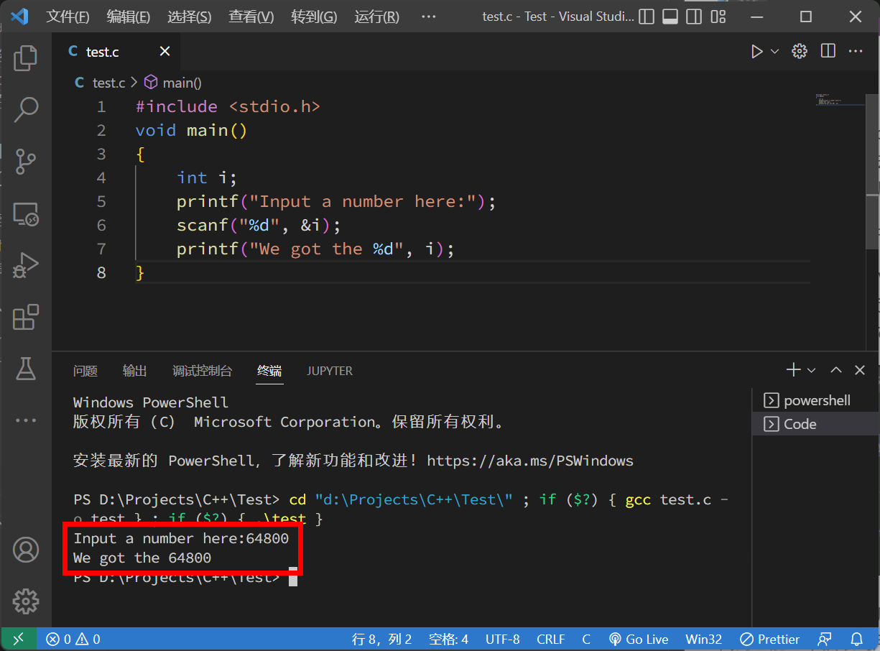The width and height of the screenshot is (880, 651).
Task: Open the Remote Explorer view
Action: (x=26, y=213)
